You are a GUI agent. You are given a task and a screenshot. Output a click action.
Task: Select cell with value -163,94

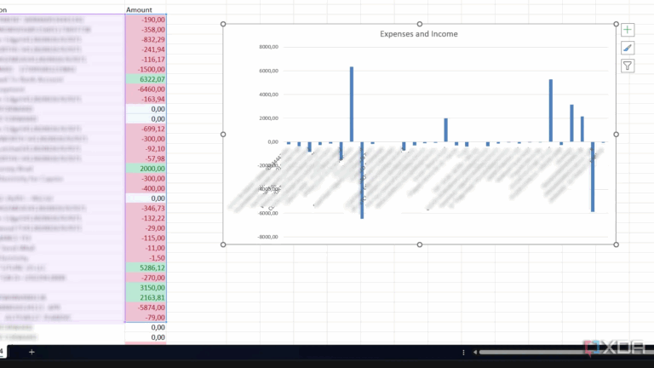coord(146,100)
